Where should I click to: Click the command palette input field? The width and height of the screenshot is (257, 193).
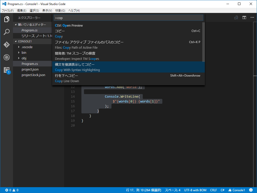pyautogui.click(x=128, y=18)
